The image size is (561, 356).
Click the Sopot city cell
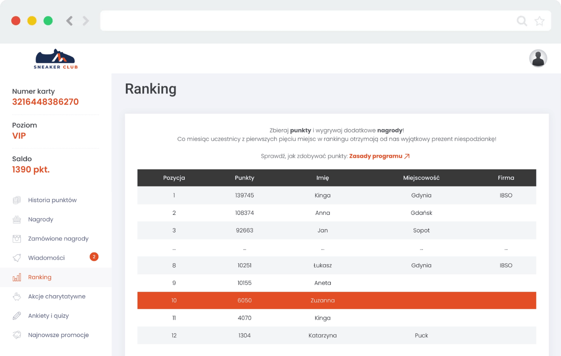tap(421, 230)
